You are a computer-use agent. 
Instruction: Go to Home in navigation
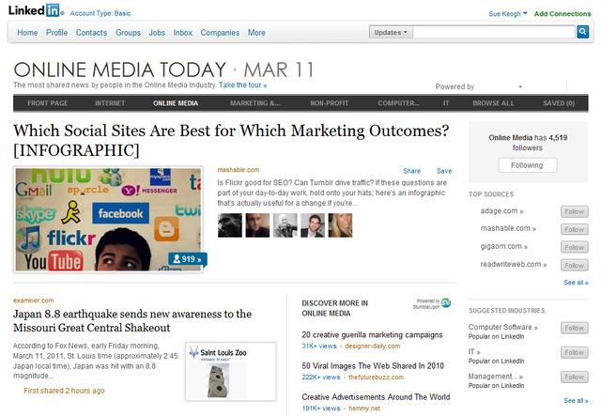(x=27, y=33)
